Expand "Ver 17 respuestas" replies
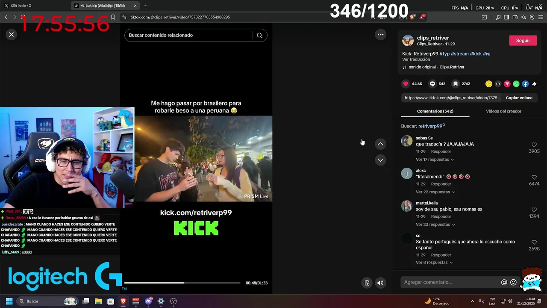 (435, 160)
